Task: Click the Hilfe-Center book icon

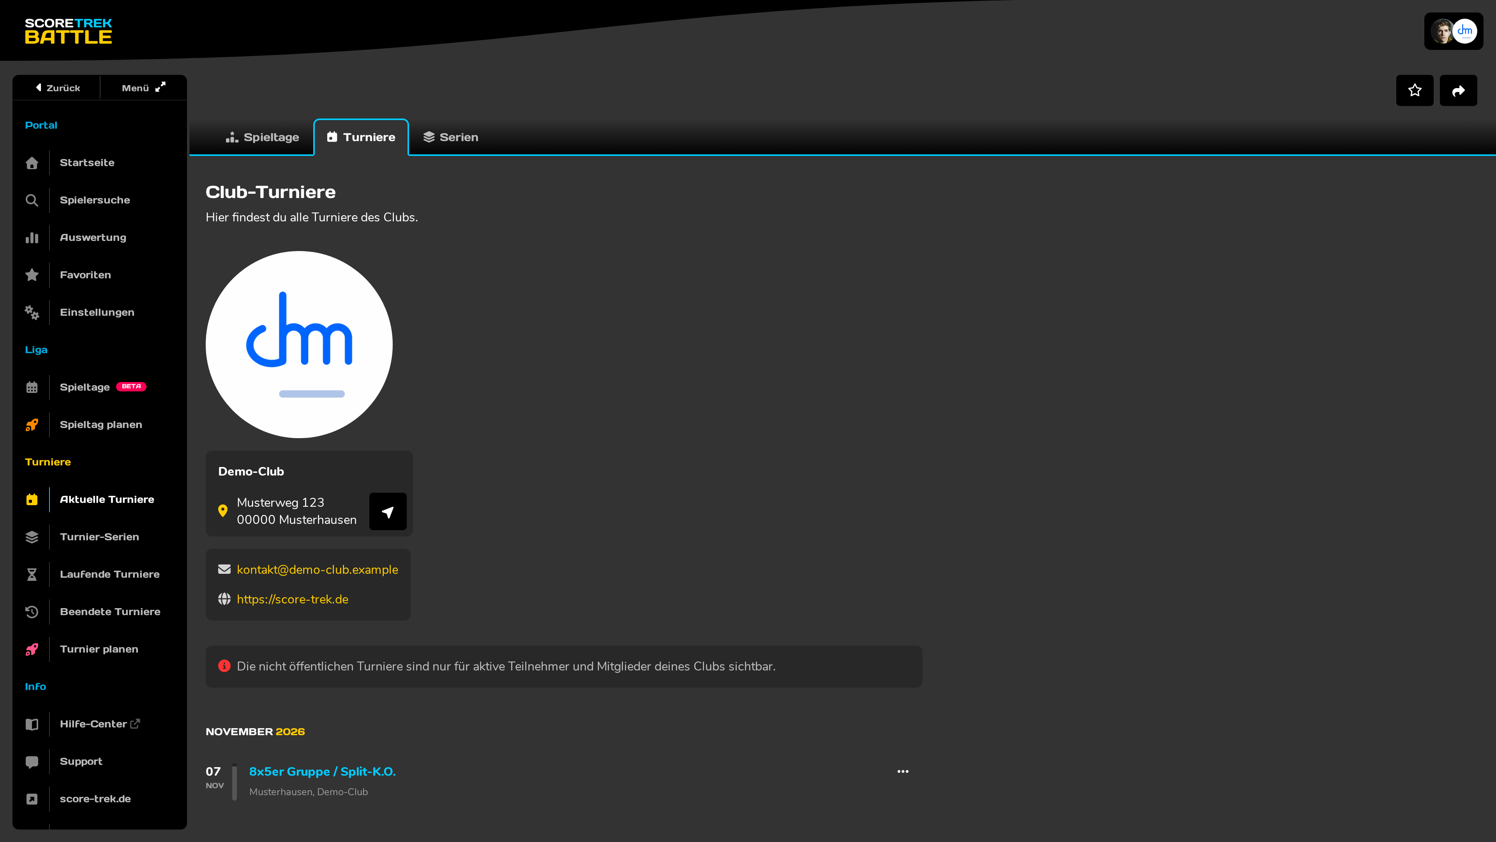Action: [32, 724]
